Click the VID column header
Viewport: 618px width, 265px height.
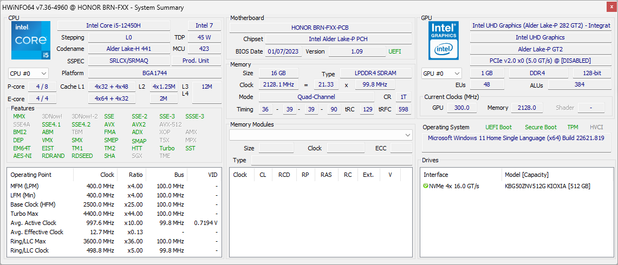pos(213,175)
